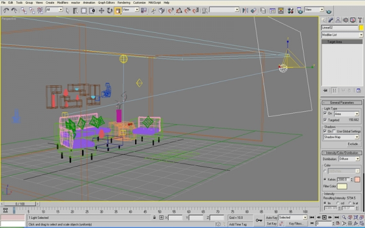Open the Modifiers menu
This screenshot has height=228, width=365.
63,2
